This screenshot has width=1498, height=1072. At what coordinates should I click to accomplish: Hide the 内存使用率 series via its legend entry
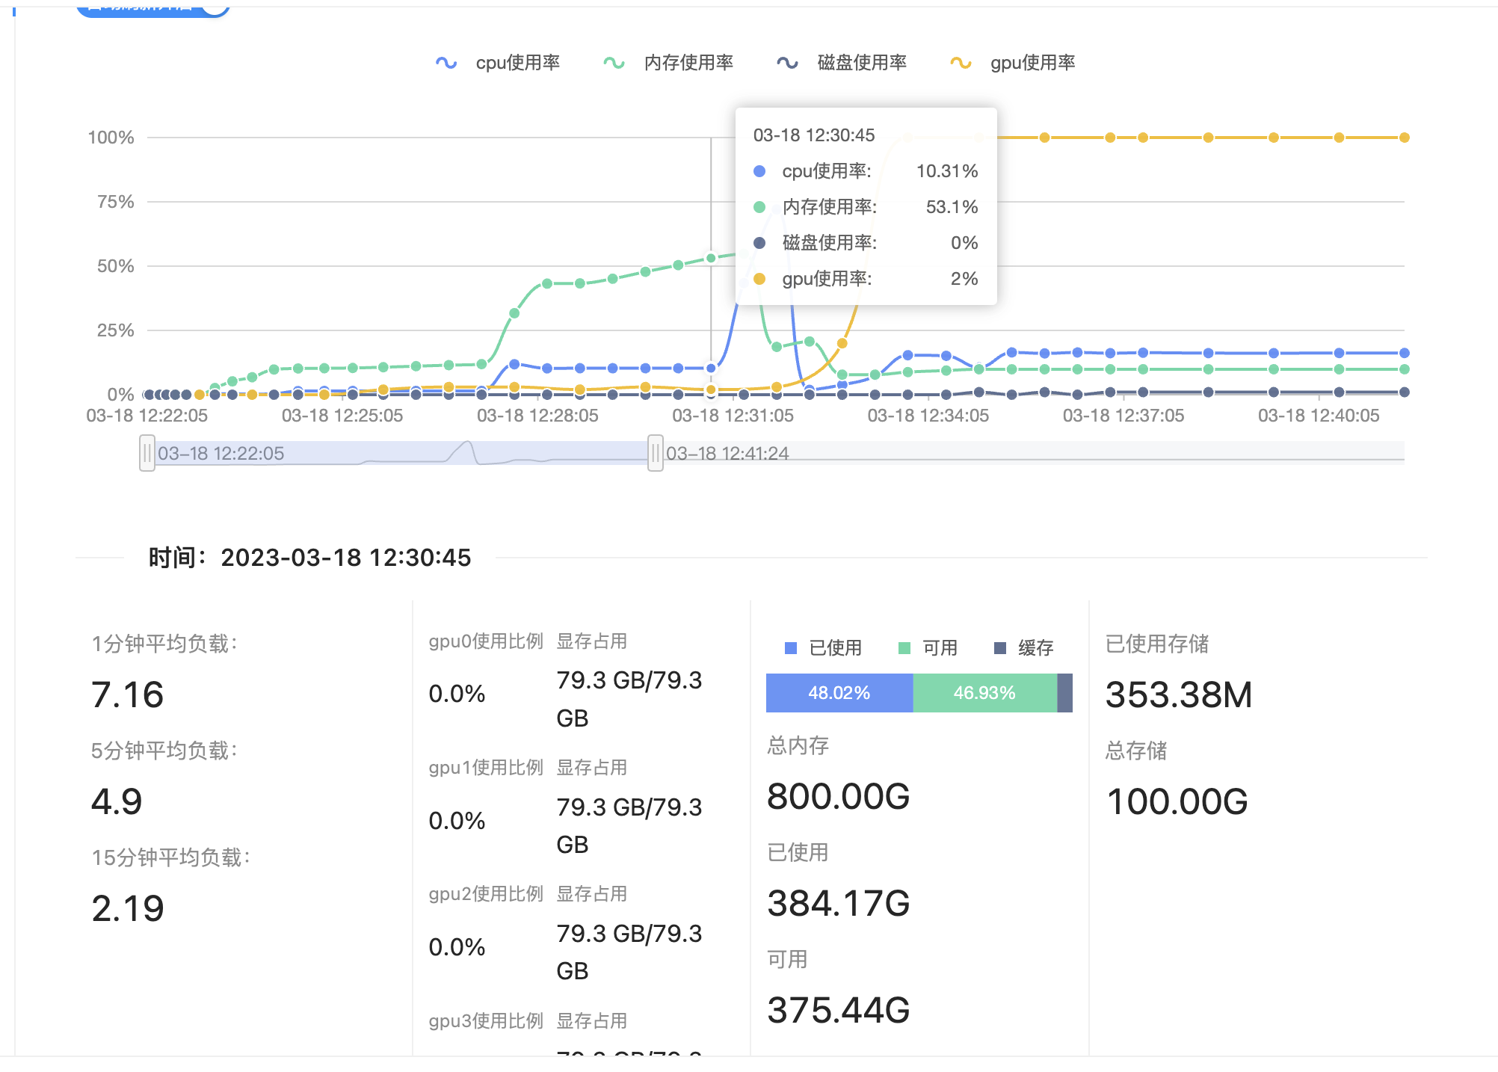click(690, 62)
